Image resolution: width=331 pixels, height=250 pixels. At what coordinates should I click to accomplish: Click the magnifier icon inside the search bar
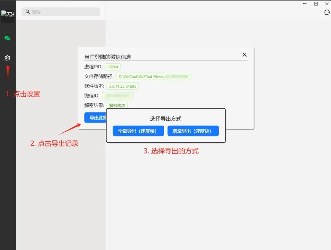[28, 12]
